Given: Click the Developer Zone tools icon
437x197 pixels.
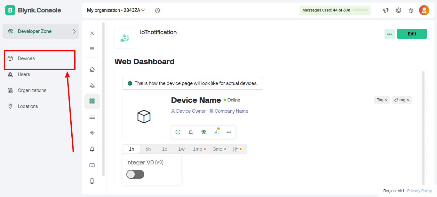Looking at the screenshot, I should coord(10,31).
